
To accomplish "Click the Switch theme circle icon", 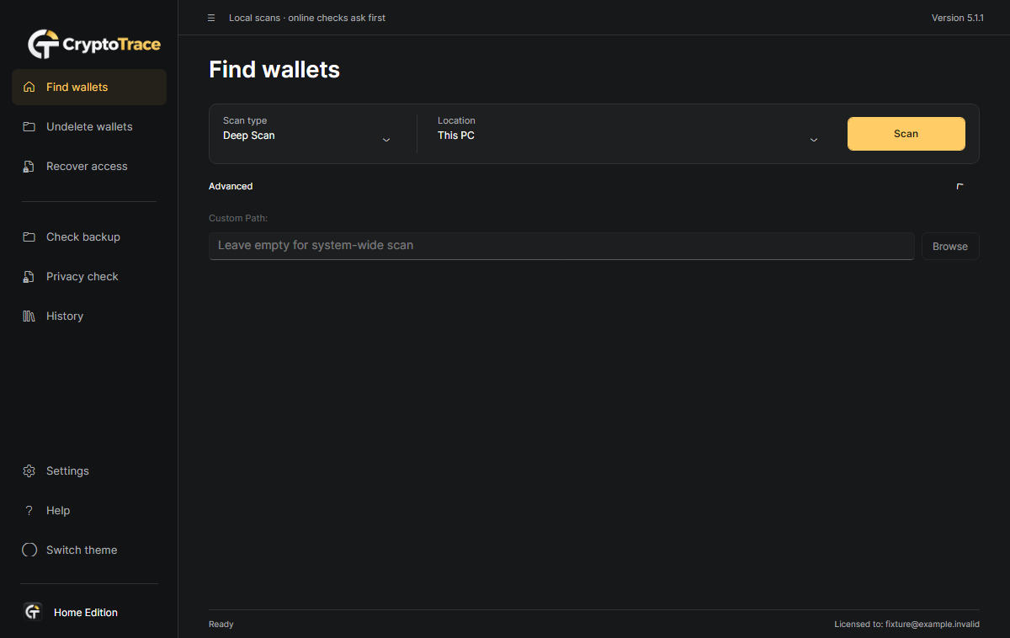I will [x=29, y=550].
